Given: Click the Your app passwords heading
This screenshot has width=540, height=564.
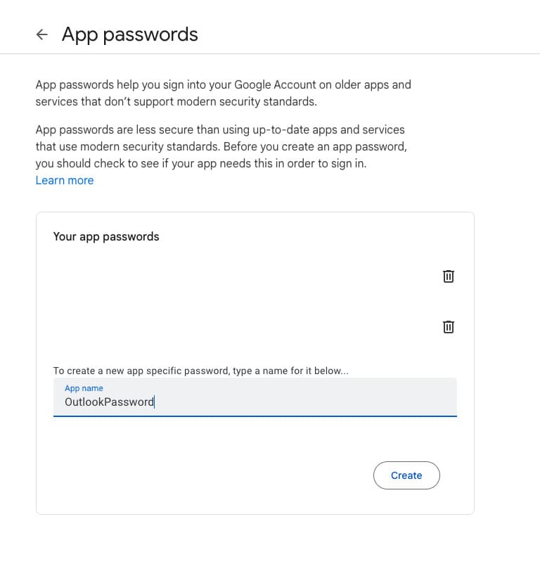Looking at the screenshot, I should [x=106, y=237].
